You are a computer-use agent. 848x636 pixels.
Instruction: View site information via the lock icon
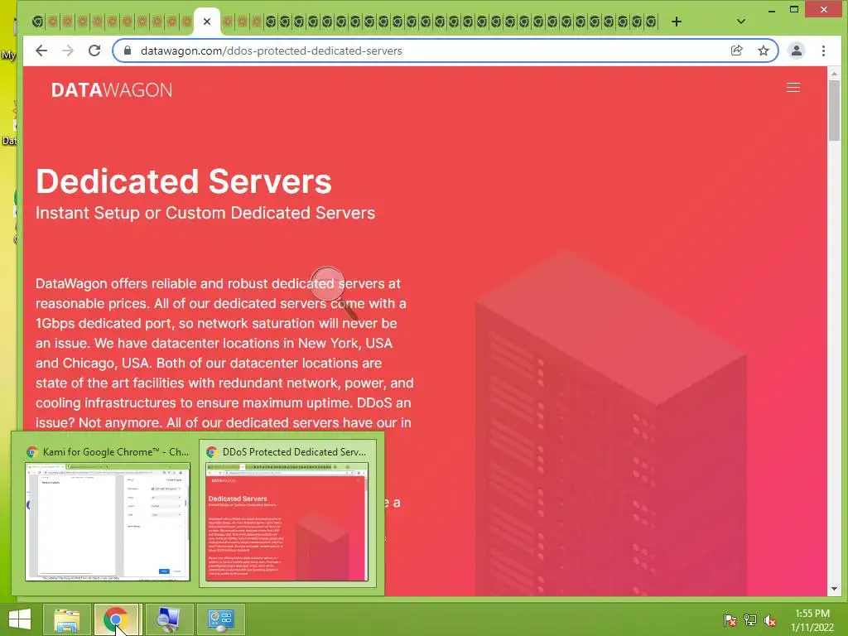[x=128, y=51]
